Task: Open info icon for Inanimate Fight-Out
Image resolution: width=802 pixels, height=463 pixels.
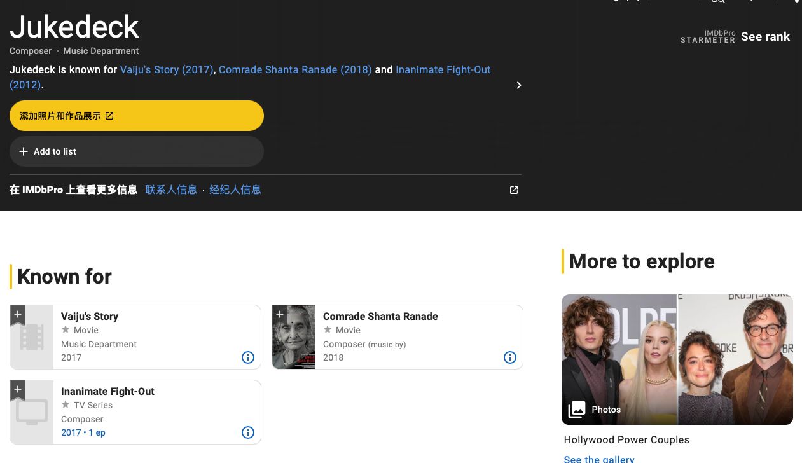Action: 248,432
